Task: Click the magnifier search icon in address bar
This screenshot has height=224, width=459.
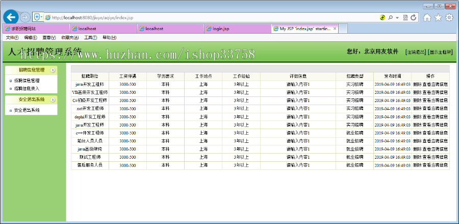Action: click(390, 17)
